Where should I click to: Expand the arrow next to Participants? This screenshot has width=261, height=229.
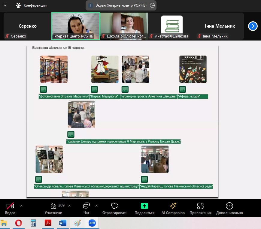pyautogui.click(x=69, y=206)
